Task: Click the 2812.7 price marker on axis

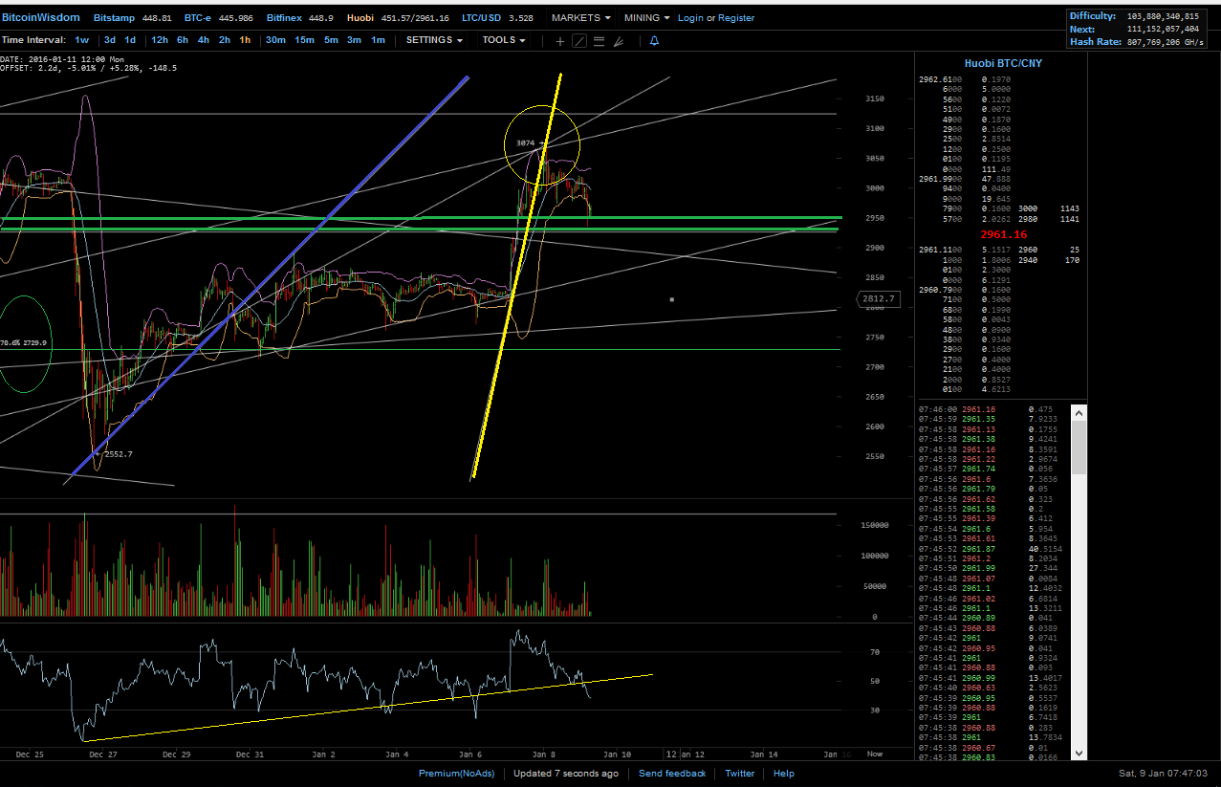Action: click(877, 298)
